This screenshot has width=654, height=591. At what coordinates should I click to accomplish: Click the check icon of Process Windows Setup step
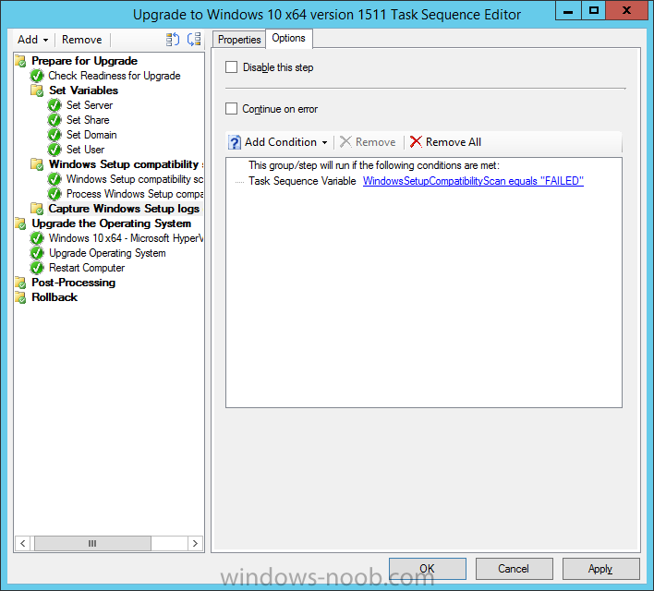pyautogui.click(x=54, y=194)
